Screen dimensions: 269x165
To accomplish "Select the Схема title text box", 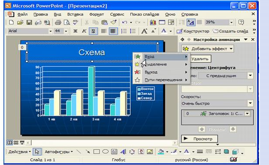I will 92,52.
